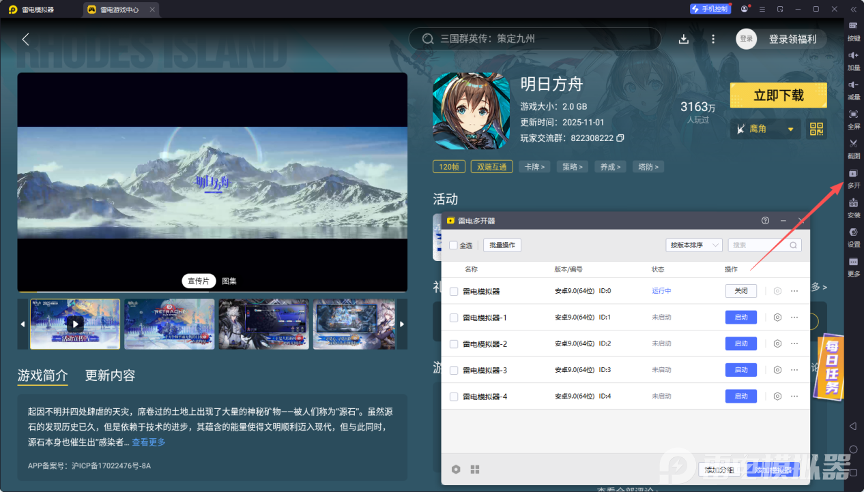The image size is (864, 492).
Task: Open the QR code icon near 立即下载
Action: [816, 129]
